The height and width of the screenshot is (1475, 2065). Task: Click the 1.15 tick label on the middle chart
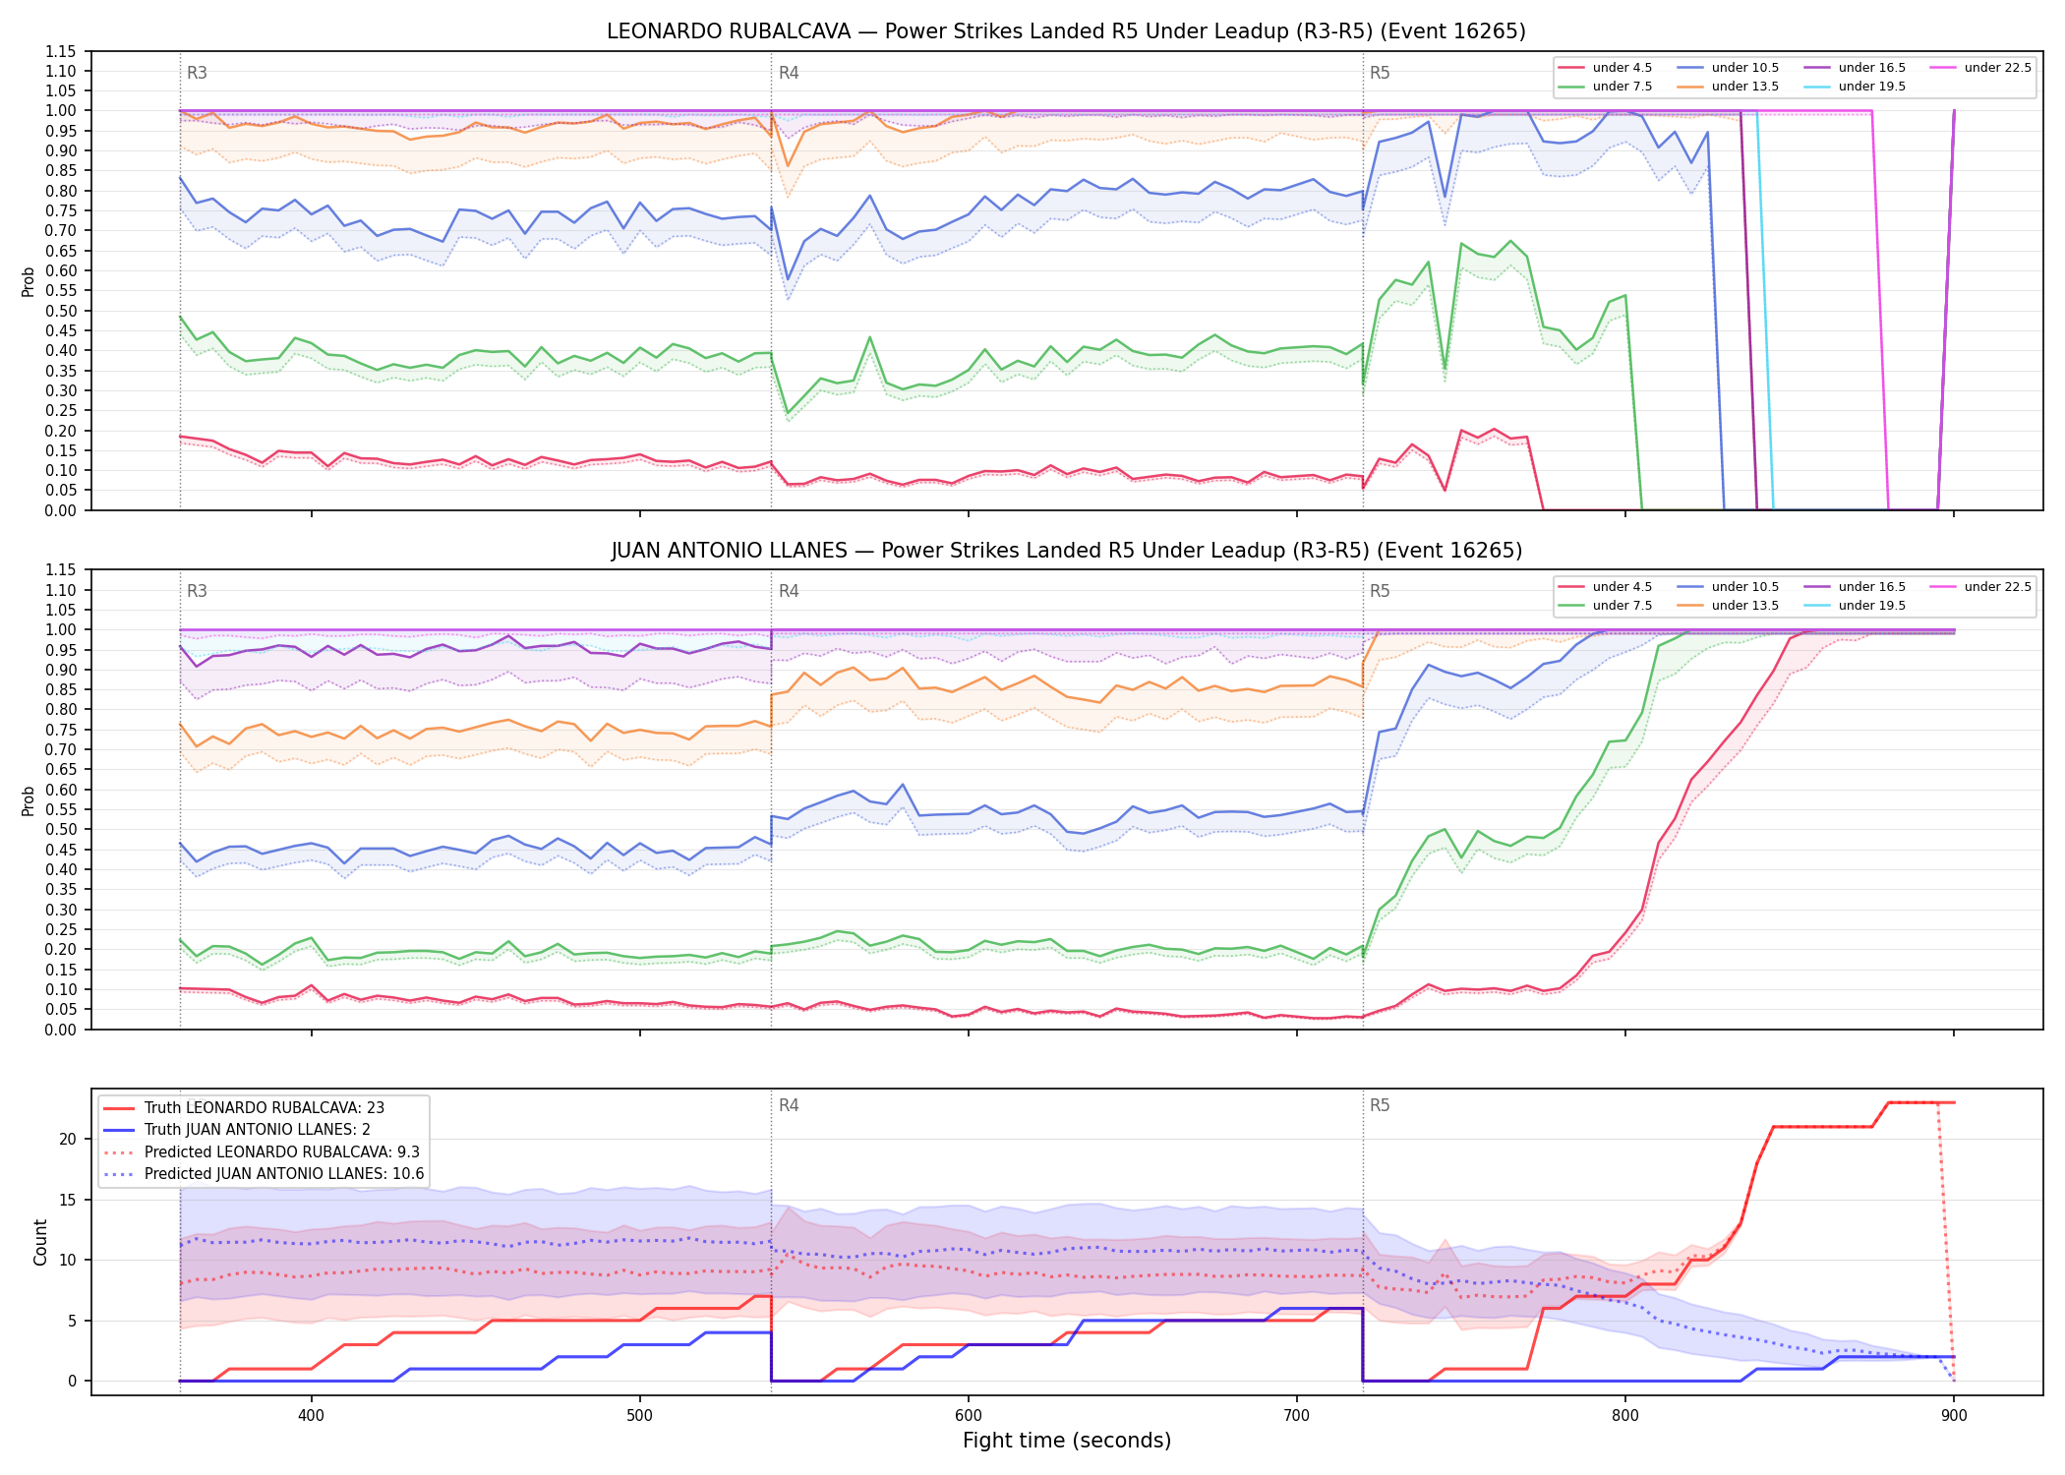pyautogui.click(x=61, y=570)
